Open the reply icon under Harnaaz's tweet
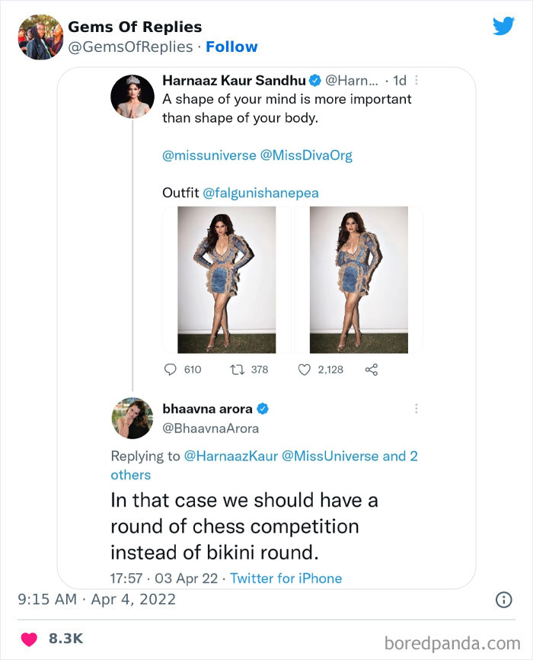This screenshot has width=533, height=660. point(171,369)
